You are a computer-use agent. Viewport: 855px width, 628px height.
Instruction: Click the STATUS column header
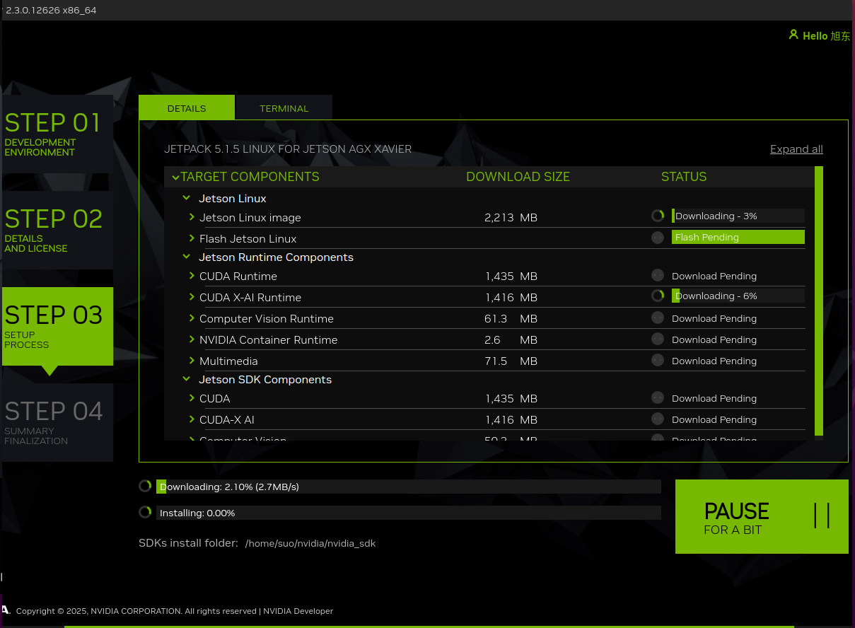tap(684, 177)
